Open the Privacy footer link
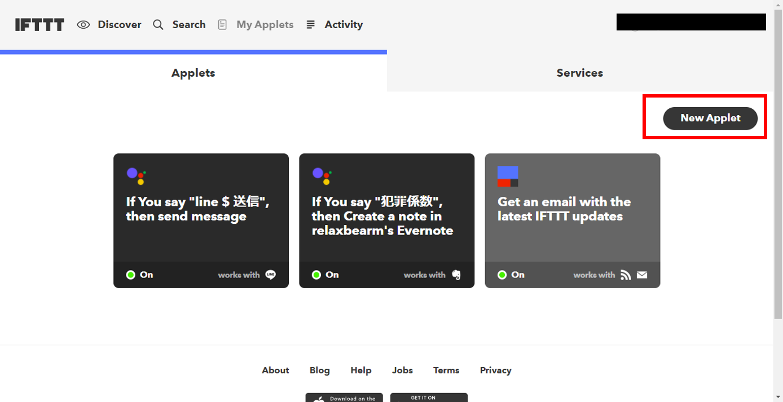Viewport: 783px width, 402px height. 496,370
